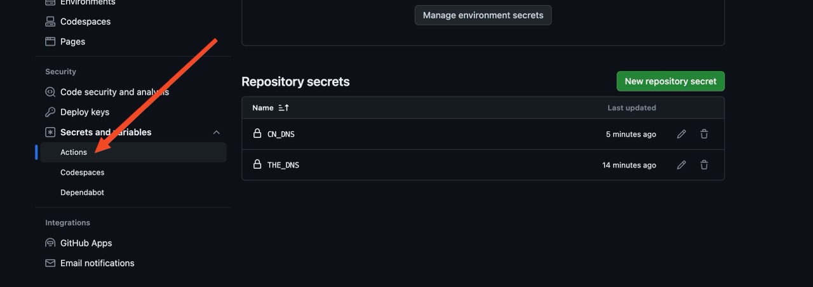Click the CN_DNS secret name
Image resolution: width=813 pixels, height=287 pixels.
(281, 135)
